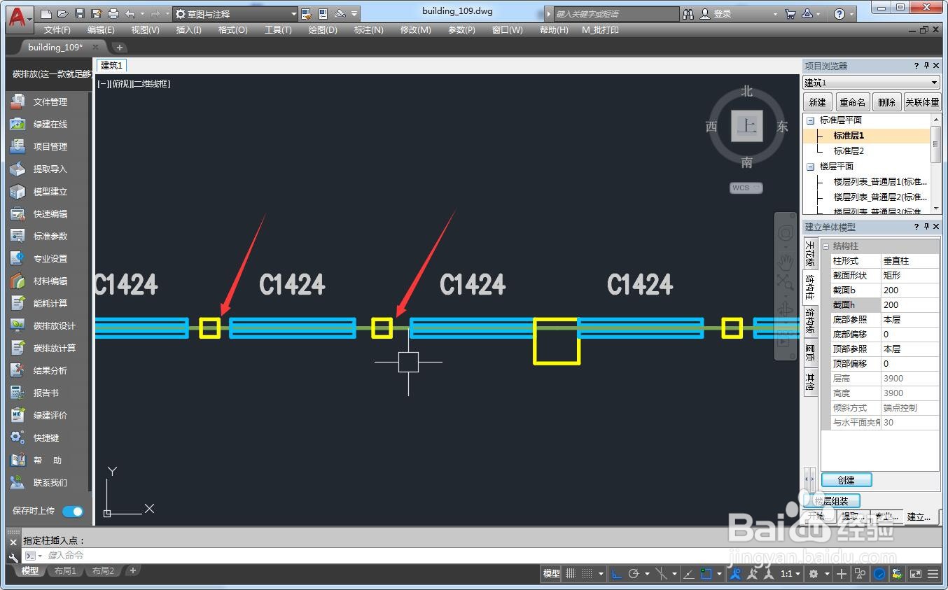Viewport: 948px width, 590px height.
Task: Click the 楼层组装 button
Action: (832, 501)
